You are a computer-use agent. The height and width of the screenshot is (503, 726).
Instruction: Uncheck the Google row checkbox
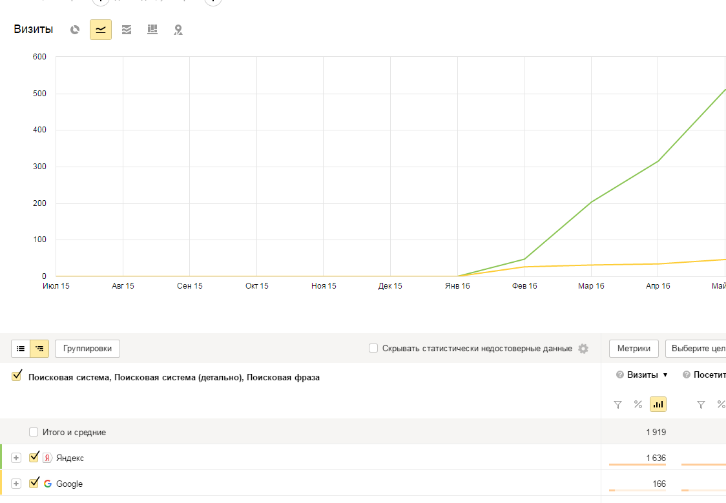point(34,484)
